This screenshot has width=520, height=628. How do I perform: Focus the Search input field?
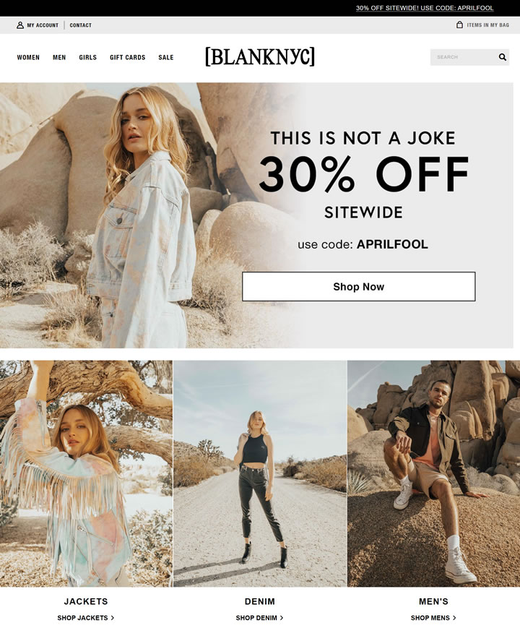[x=464, y=57]
